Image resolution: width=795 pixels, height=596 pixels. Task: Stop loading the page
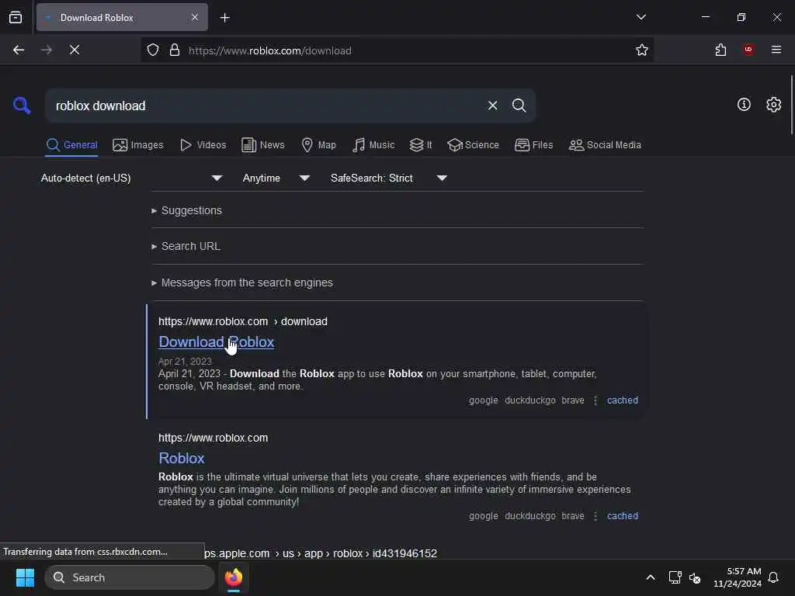[75, 50]
